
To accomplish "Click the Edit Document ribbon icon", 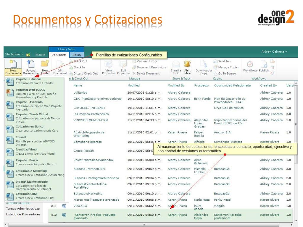I will coord(60,64).
